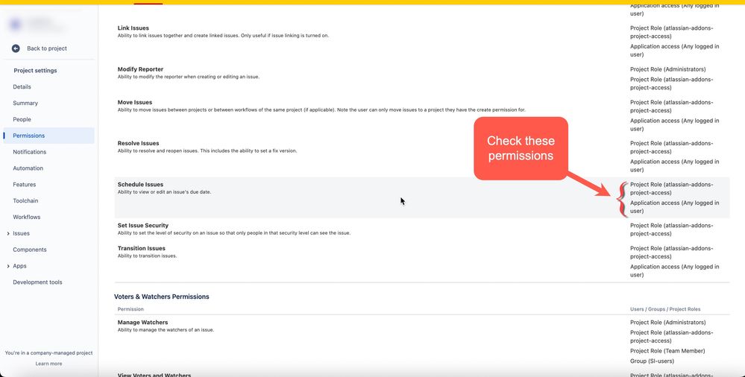Click the Set Issue Security description text
The image size is (745, 377).
point(233,233)
